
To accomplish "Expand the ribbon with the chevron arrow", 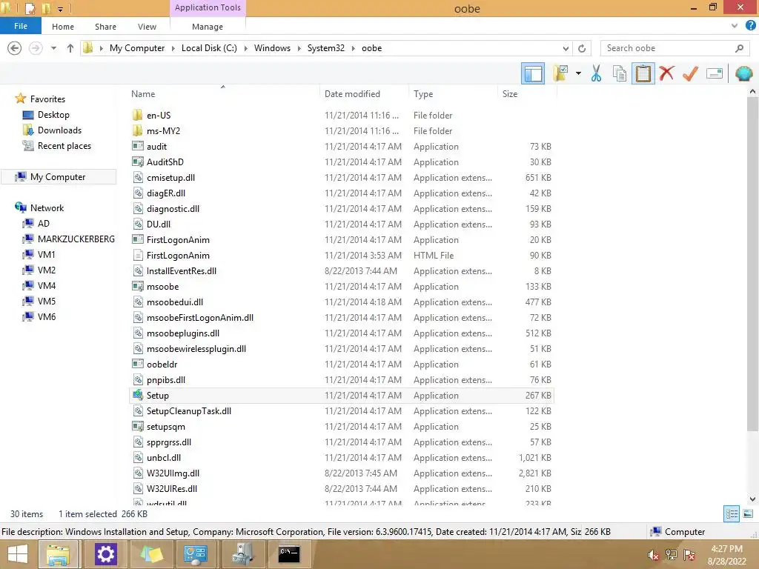I will [735, 26].
